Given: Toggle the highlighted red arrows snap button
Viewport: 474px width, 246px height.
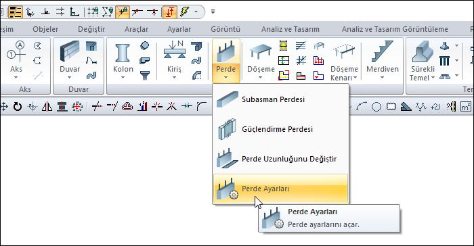Looking at the screenshot, I should [x=169, y=12].
